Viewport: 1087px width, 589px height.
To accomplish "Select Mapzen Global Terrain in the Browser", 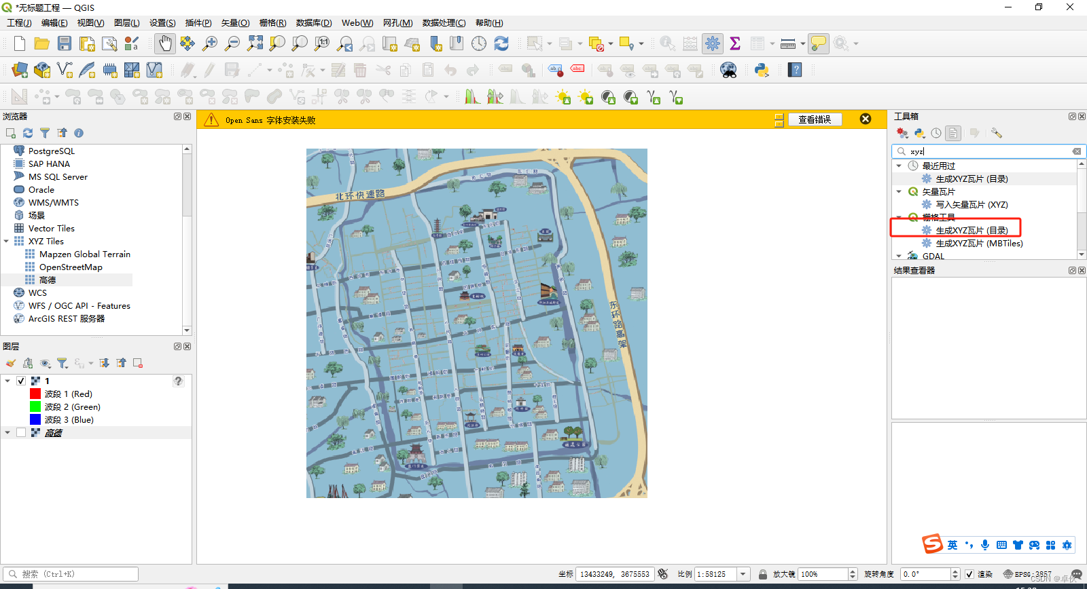I will [x=85, y=254].
